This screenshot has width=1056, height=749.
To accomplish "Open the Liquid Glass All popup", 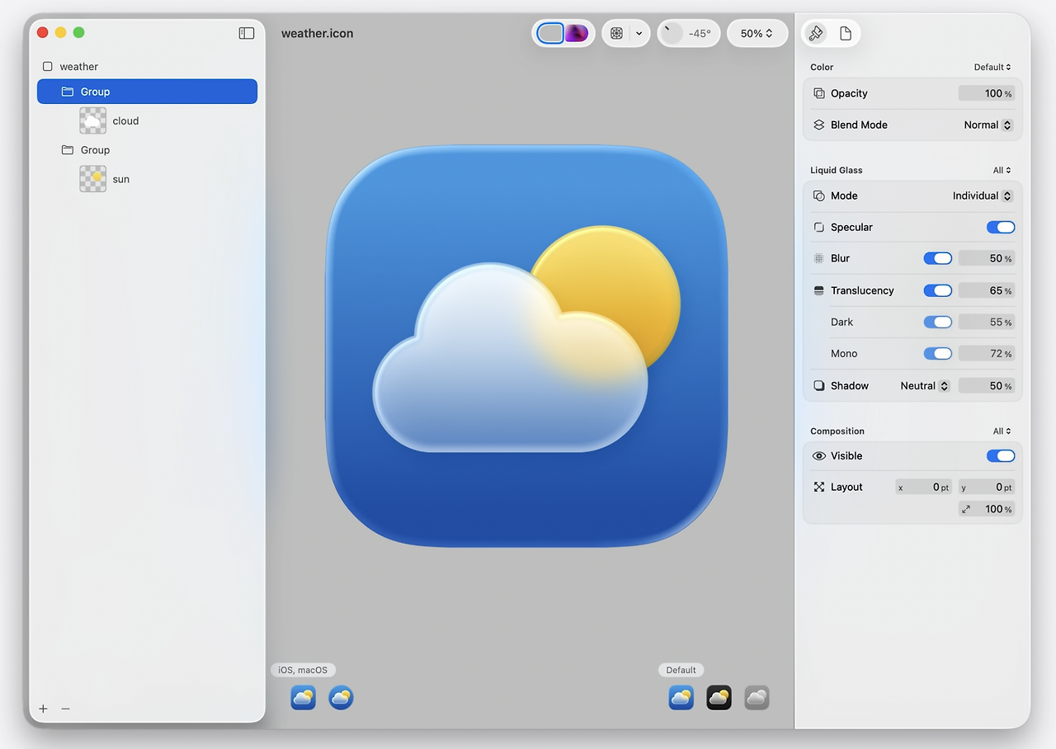I will 1002,170.
